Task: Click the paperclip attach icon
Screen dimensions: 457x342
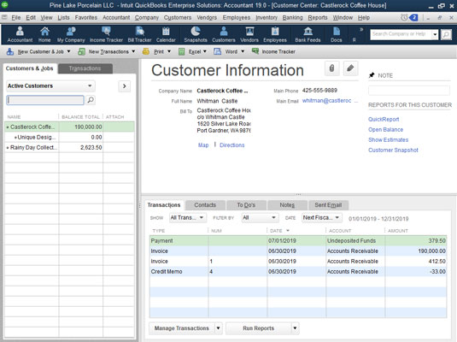Action: (331, 68)
